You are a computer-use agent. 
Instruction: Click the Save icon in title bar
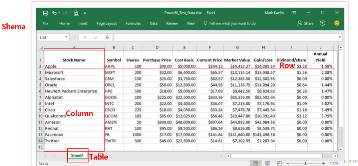pos(45,13)
